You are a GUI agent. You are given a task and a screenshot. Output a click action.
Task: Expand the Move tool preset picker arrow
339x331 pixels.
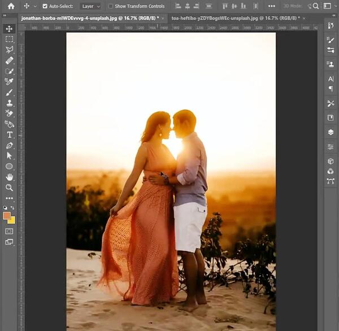pyautogui.click(x=35, y=6)
